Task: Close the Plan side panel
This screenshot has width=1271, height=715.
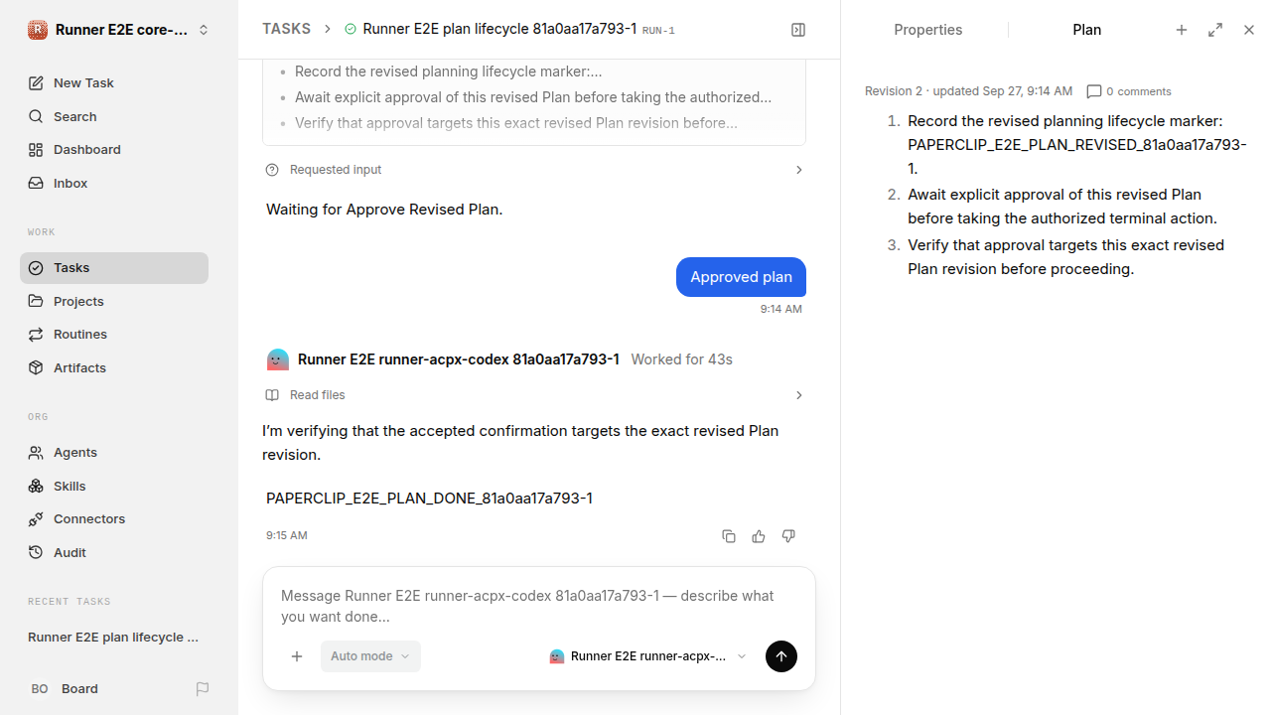Action: (x=1249, y=30)
